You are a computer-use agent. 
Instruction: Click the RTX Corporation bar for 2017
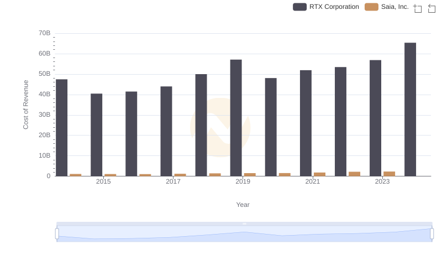pyautogui.click(x=166, y=131)
